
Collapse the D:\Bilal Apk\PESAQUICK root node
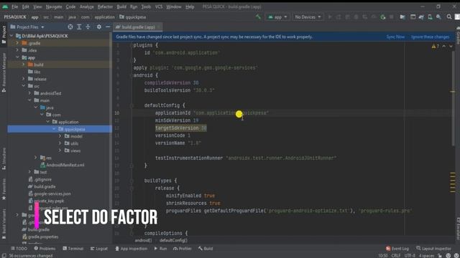coord(11,36)
